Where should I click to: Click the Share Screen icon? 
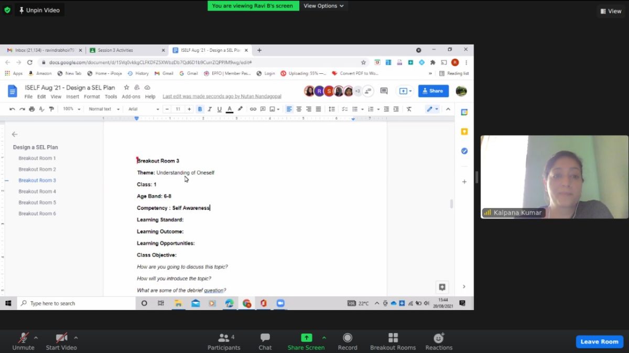click(x=306, y=338)
